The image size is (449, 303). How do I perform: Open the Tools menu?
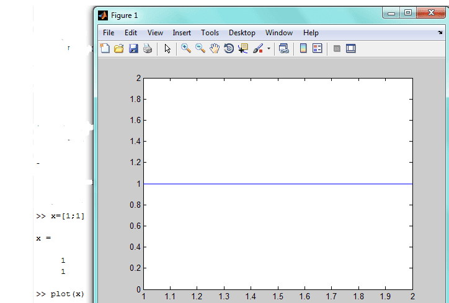210,33
